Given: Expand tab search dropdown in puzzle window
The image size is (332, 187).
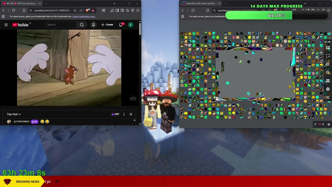Looking at the screenshot, I should click(x=305, y=3).
